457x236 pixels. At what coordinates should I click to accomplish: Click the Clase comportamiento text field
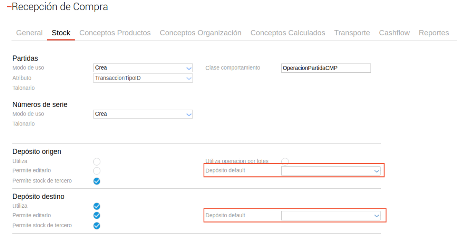click(326, 68)
